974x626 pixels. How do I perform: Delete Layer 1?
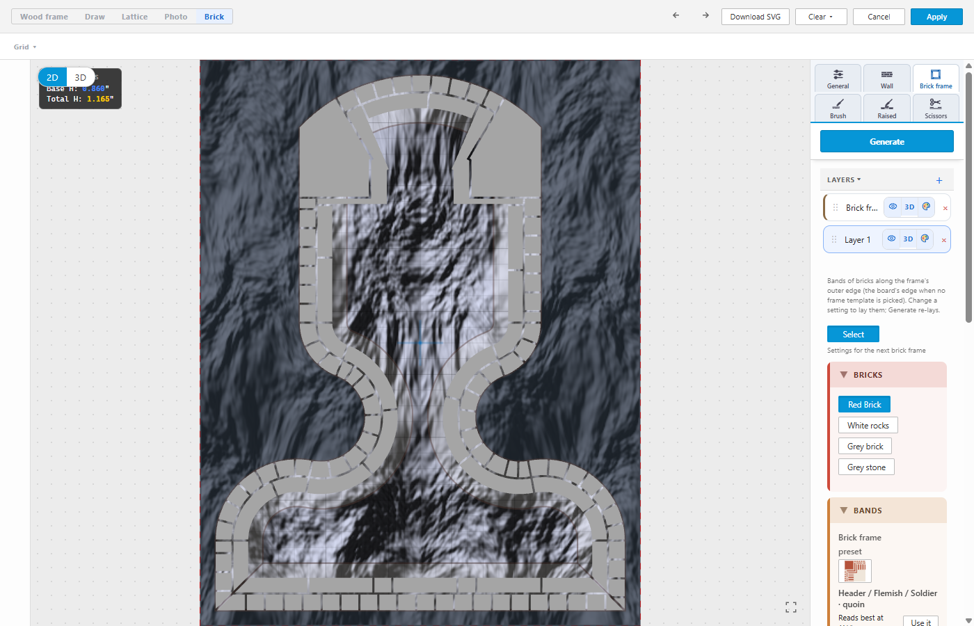[x=943, y=240]
